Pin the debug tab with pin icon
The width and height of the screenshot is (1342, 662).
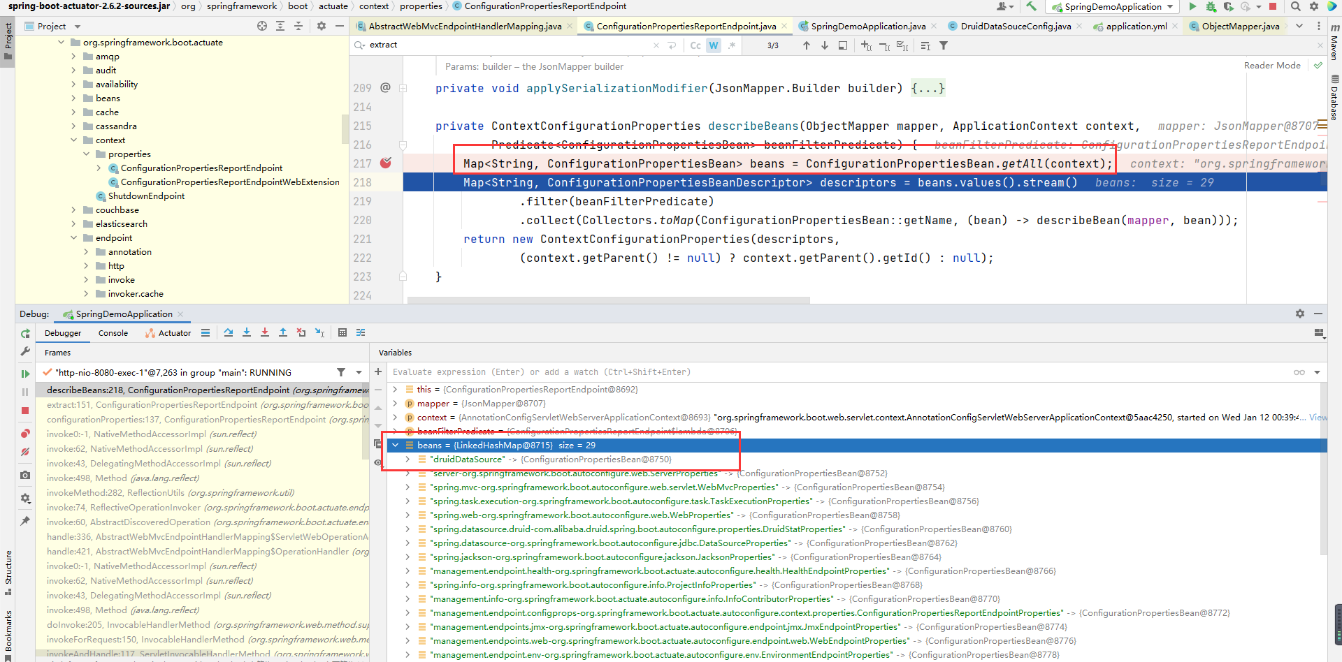25,521
